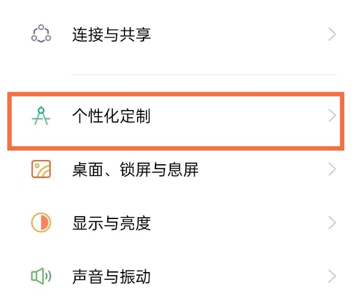The image size is (355, 300).
Task: Tap the 连接与共享 three-circles share icon
Action: click(41, 34)
